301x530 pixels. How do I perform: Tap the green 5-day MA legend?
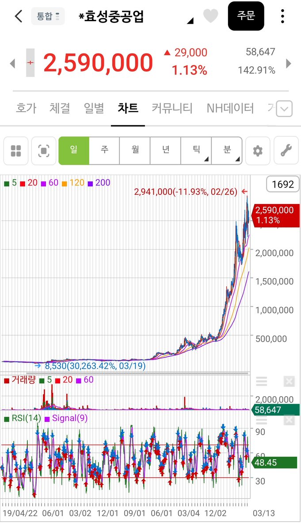tap(11, 182)
